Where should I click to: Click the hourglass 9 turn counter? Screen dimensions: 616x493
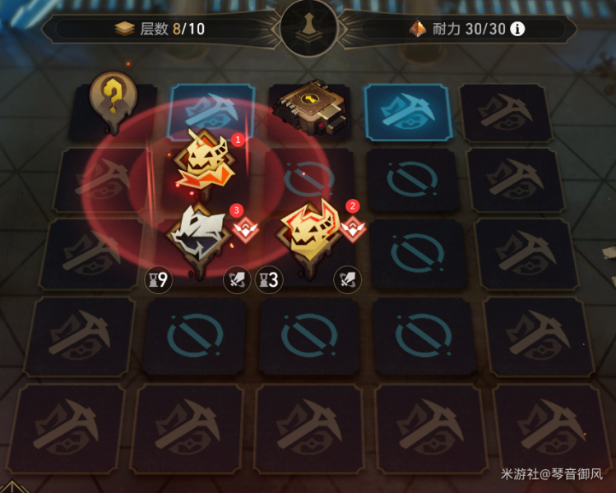pos(159,280)
